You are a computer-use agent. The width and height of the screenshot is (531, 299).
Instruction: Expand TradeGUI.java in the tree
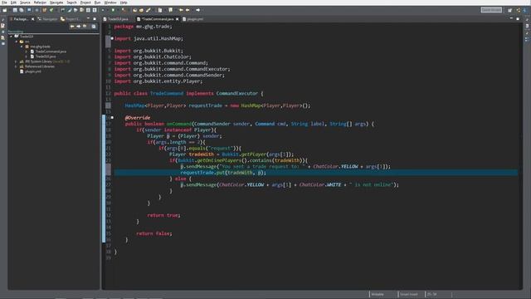[x=27, y=56]
